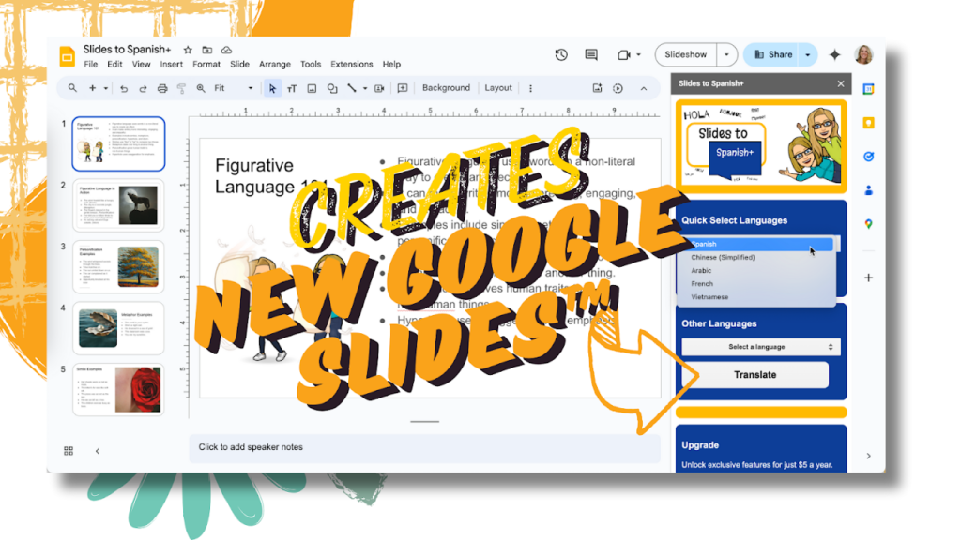The height and width of the screenshot is (540, 961).
Task: Click the insert comment icon
Action: [402, 88]
